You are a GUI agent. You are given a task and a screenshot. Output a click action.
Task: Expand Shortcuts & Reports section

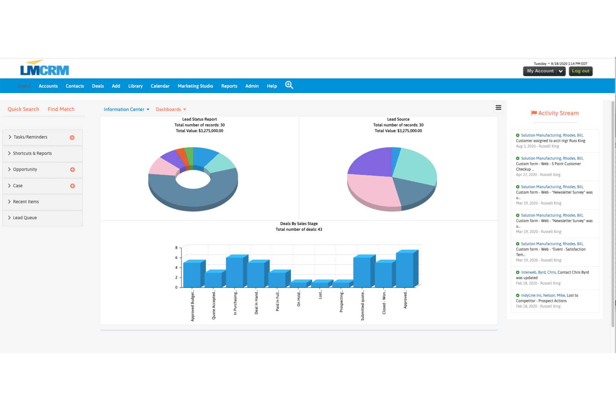click(x=42, y=153)
